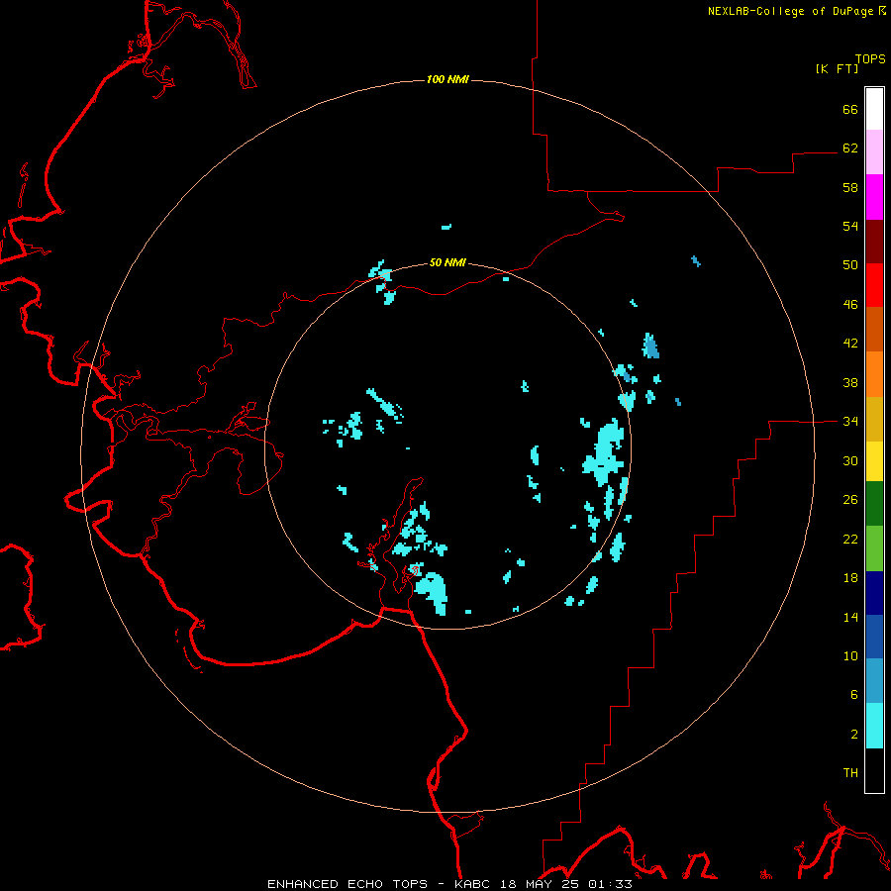The image size is (891, 891).
Task: Click the light blue legend swatch
Action: coord(874,681)
